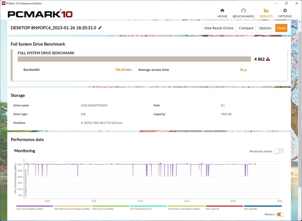Open the HOME tab
The width and height of the screenshot is (302, 221).
(222, 13)
